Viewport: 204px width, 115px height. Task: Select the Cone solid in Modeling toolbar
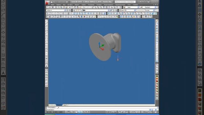pyautogui.click(x=55, y=13)
